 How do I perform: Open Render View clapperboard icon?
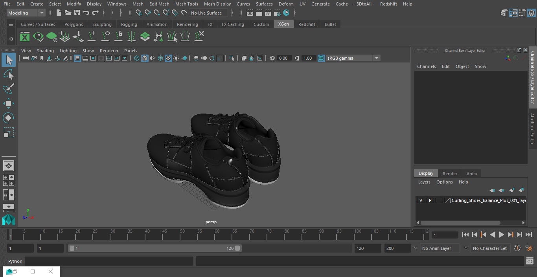pyautogui.click(x=250, y=13)
